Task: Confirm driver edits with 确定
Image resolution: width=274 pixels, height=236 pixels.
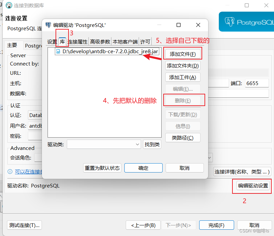Action: click(x=143, y=168)
